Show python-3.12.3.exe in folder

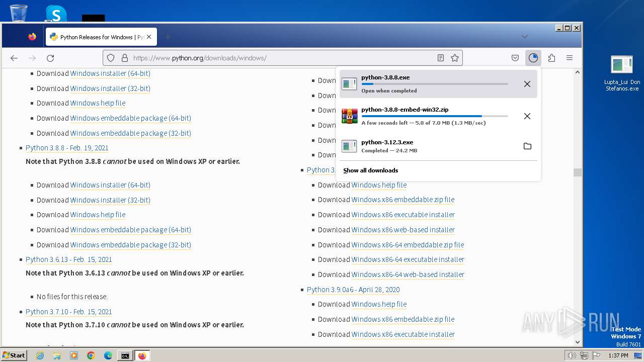point(527,146)
